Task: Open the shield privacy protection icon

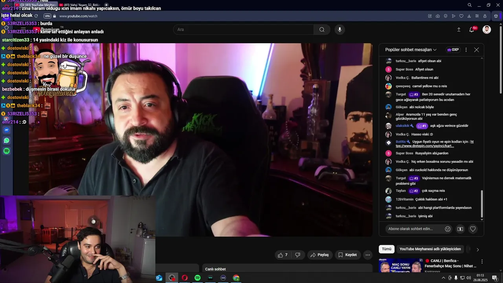Action: [x=446, y=16]
